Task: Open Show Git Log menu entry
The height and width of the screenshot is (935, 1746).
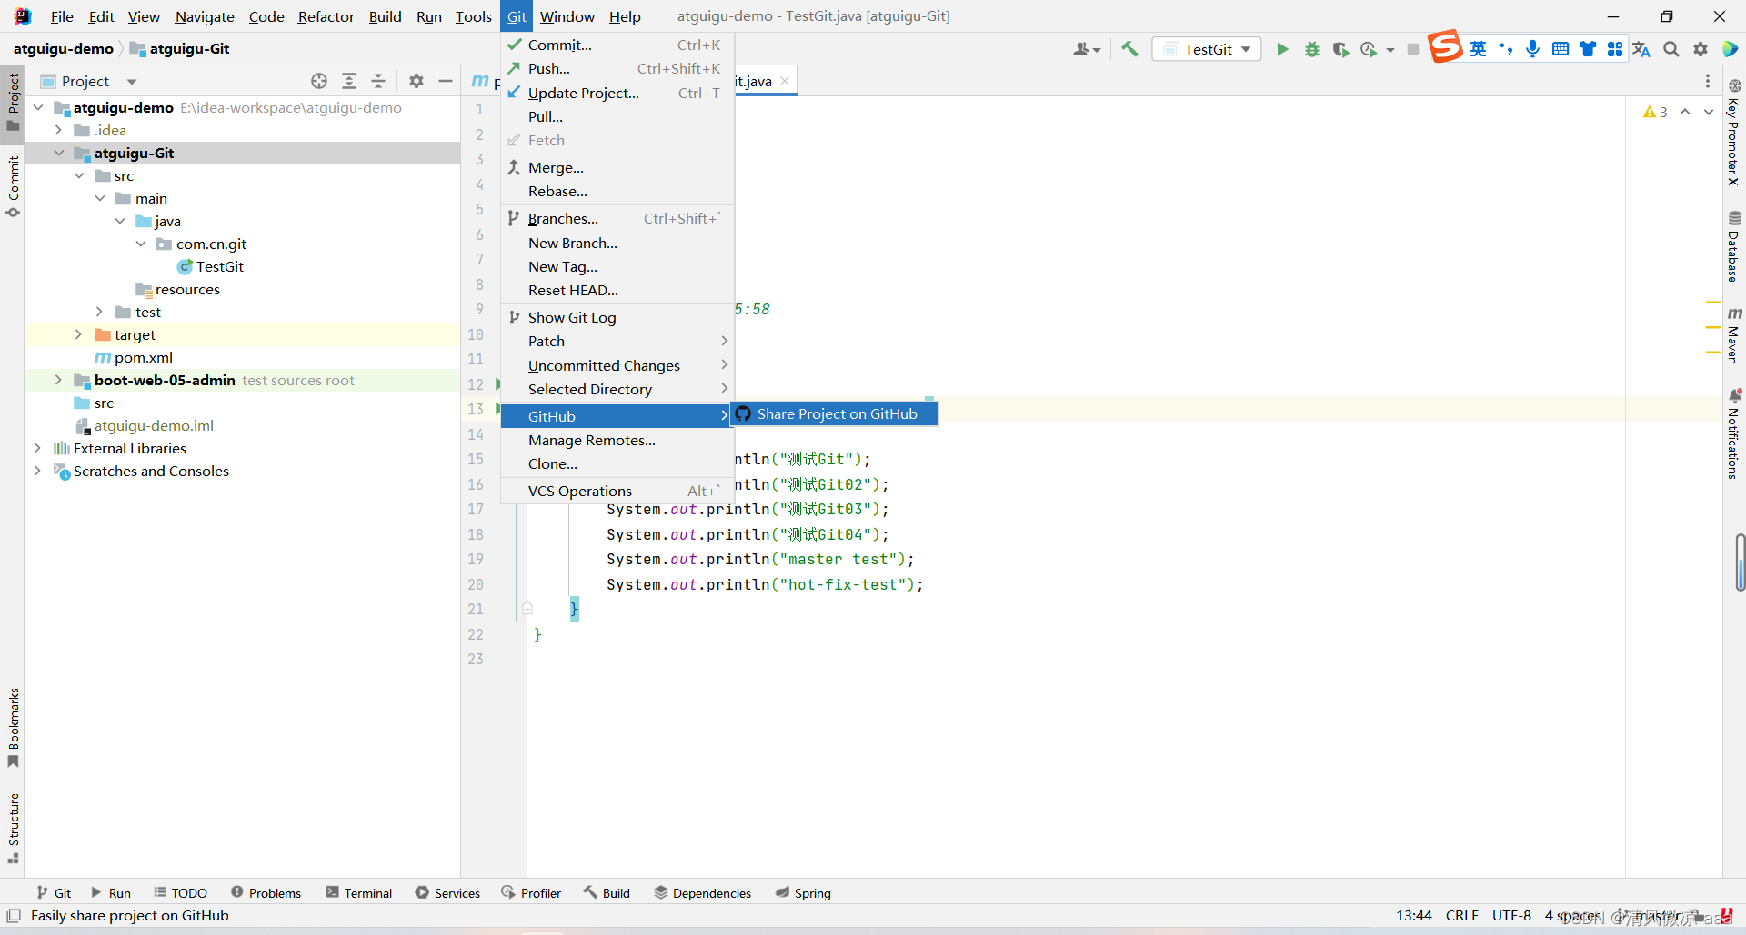Action: coord(617,317)
